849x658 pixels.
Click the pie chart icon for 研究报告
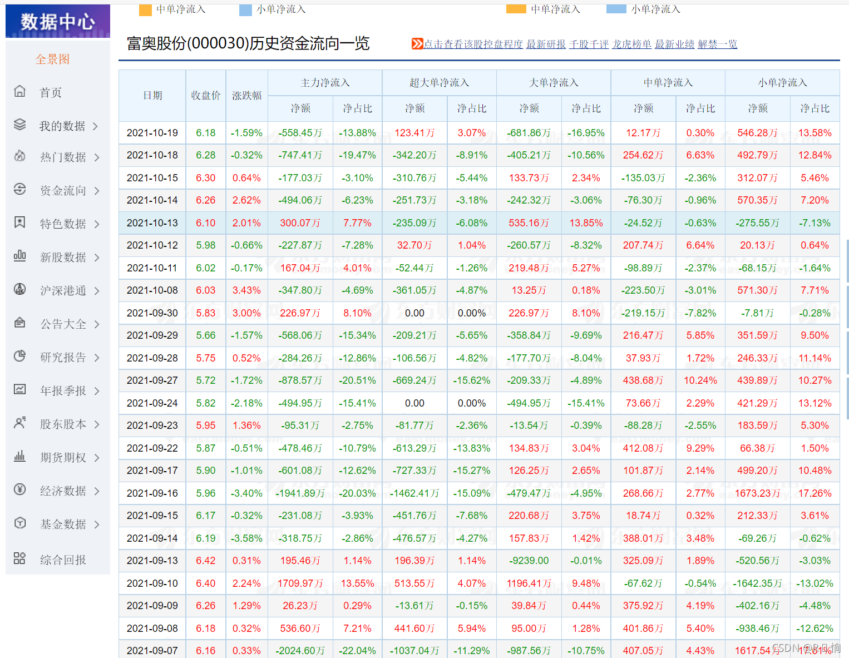(x=20, y=356)
